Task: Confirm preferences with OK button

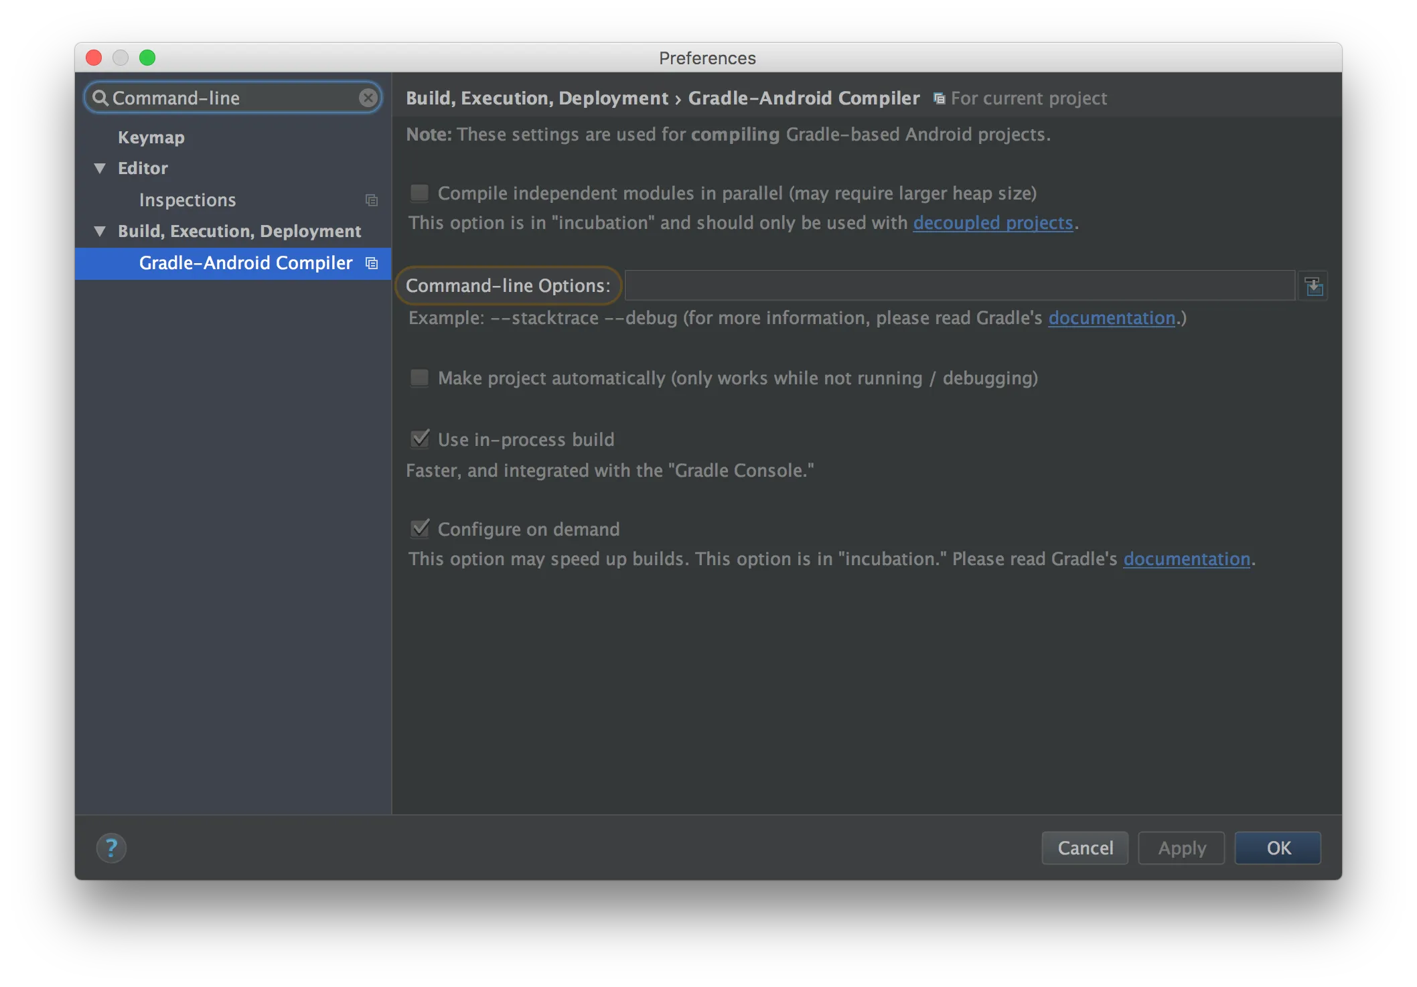Action: pyautogui.click(x=1277, y=848)
